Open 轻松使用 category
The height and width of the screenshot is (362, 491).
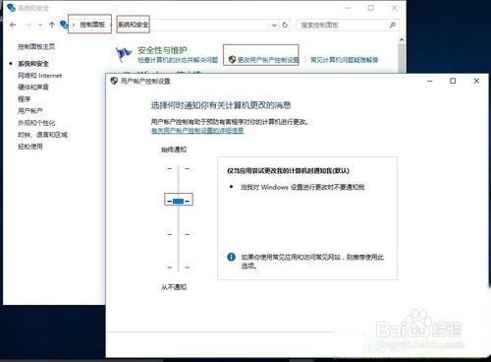click(x=30, y=147)
